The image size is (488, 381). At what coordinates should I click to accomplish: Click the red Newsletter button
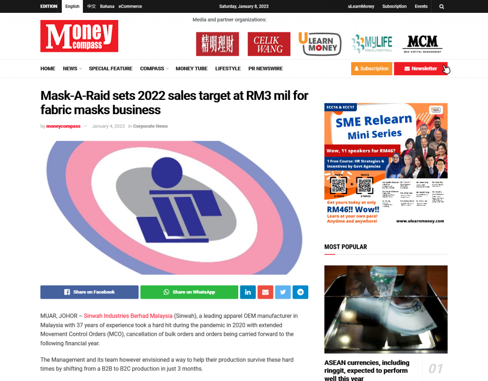point(420,68)
